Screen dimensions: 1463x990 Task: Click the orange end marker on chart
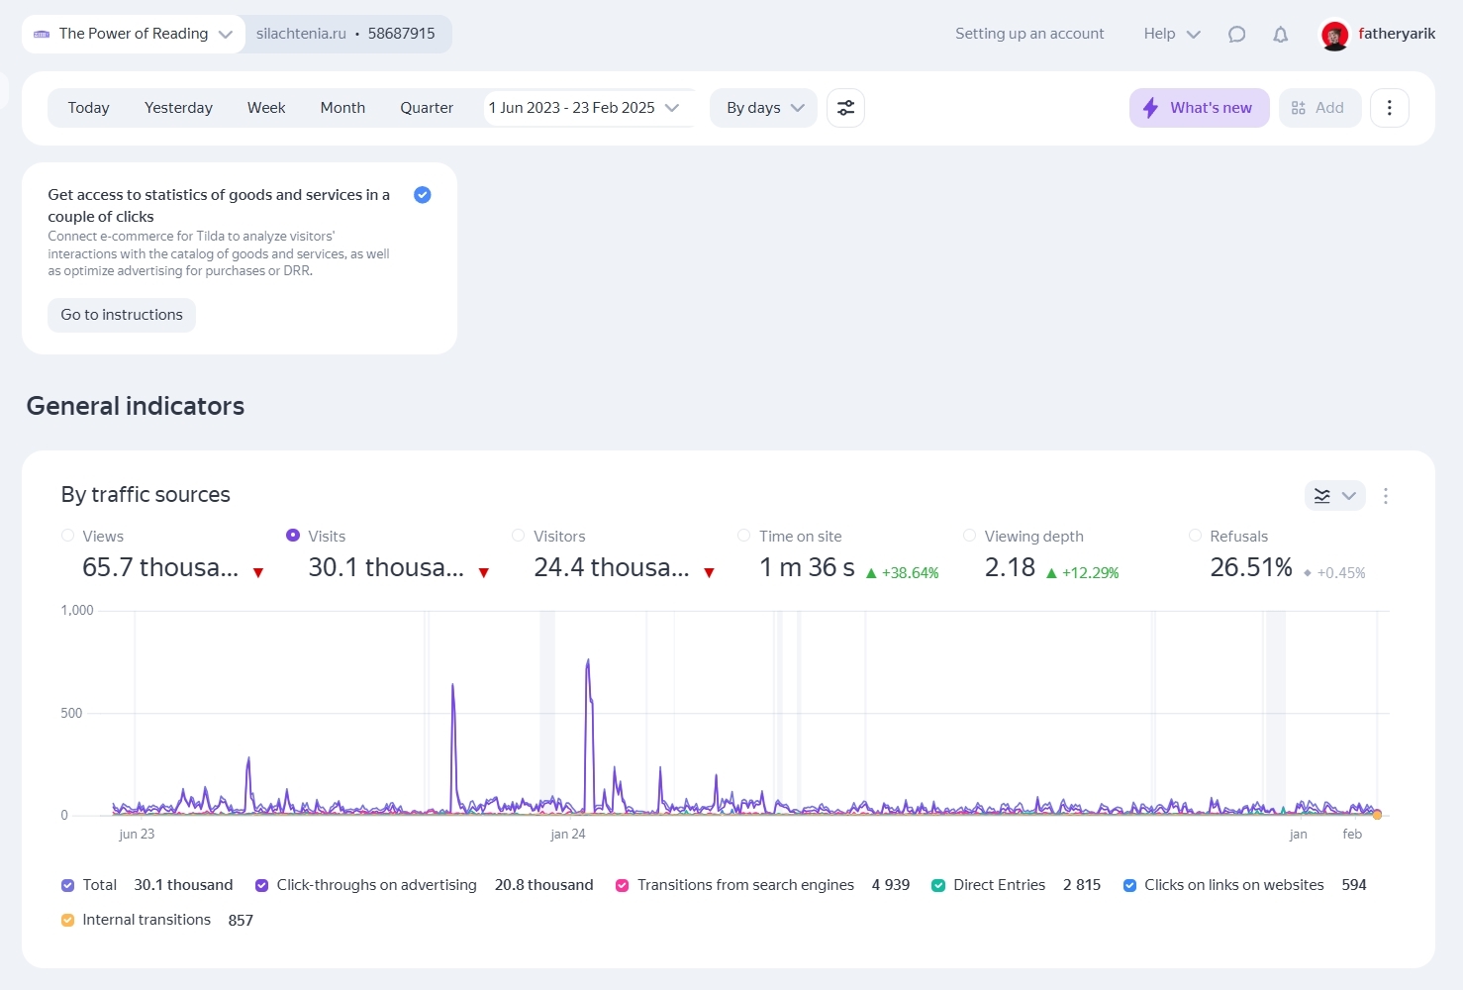coord(1377,815)
